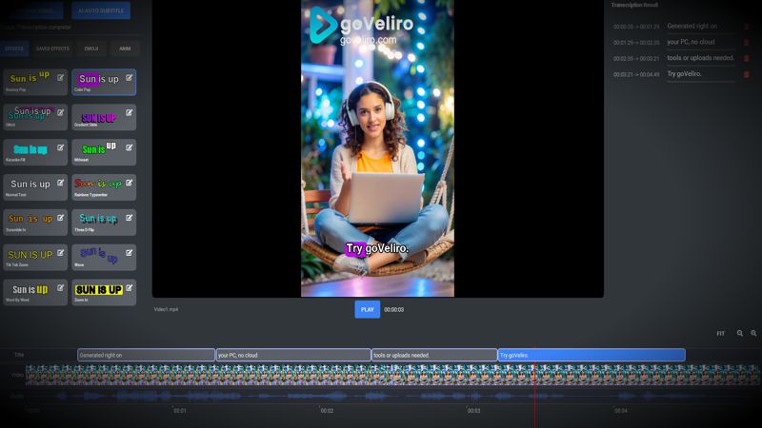Apply the Bouncy Pop caption style
The height and width of the screenshot is (428, 762).
tap(35, 82)
